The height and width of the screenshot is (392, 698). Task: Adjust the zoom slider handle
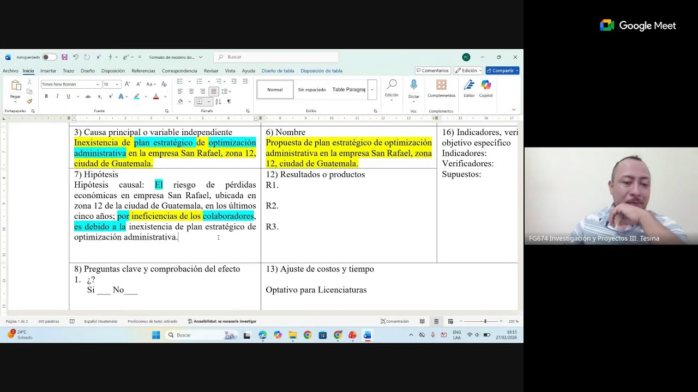pos(485,321)
